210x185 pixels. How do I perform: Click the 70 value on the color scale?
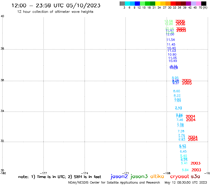tap(200, 8)
